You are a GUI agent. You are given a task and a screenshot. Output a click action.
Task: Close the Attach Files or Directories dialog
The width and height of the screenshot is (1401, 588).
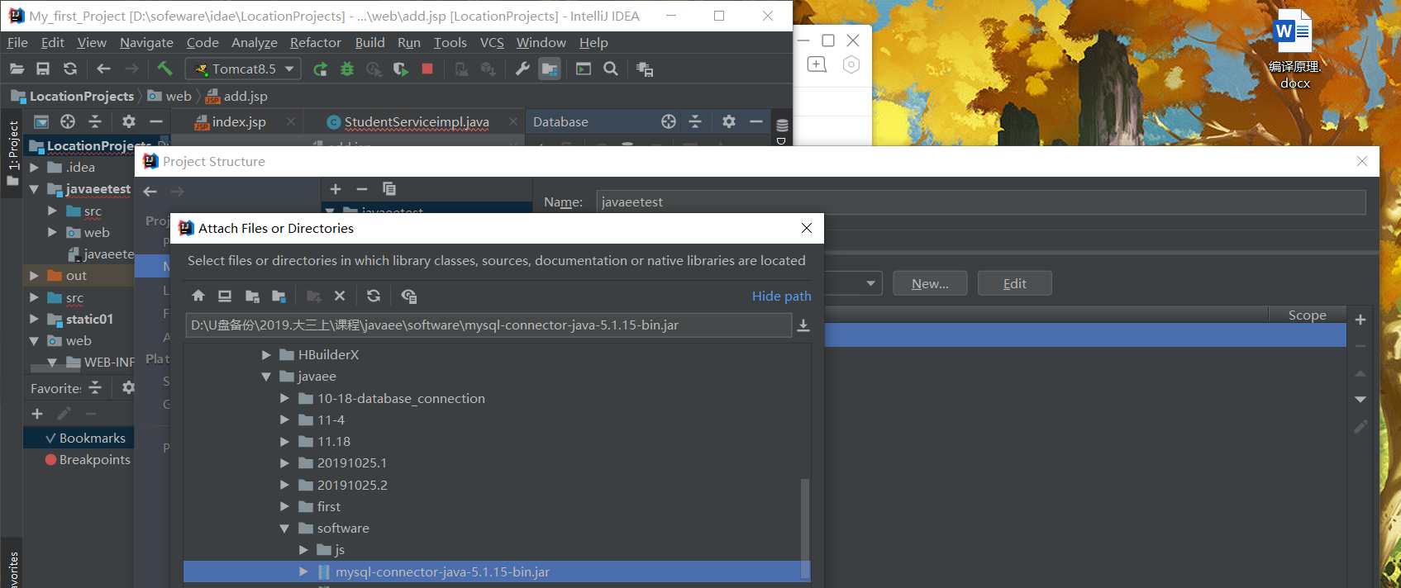click(x=807, y=229)
